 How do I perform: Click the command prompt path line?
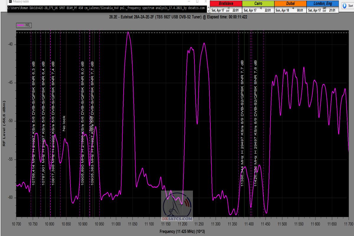[x=106, y=8]
